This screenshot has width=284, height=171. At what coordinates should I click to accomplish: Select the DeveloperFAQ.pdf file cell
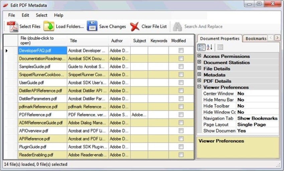pos(42,51)
